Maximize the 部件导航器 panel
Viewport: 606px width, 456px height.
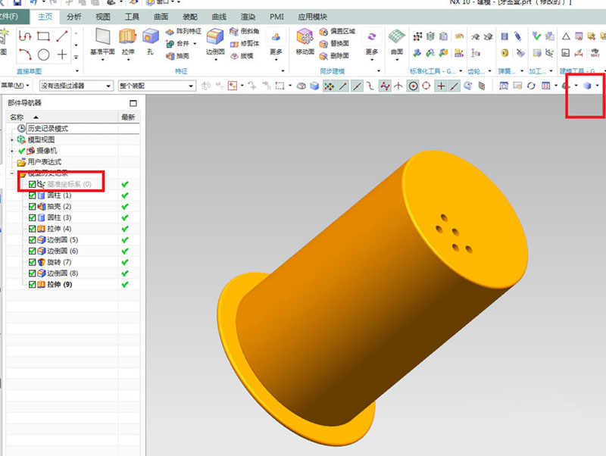click(133, 103)
